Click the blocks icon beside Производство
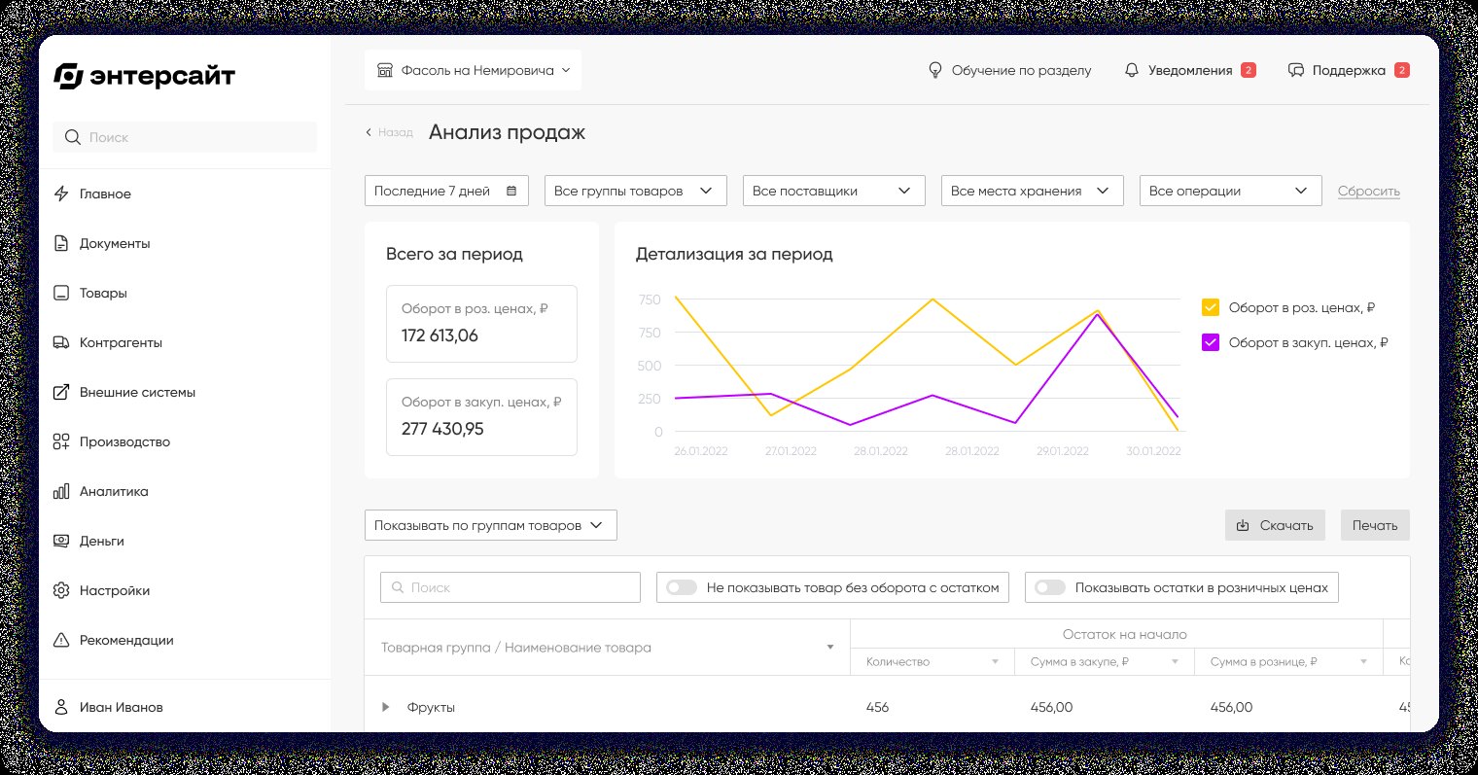 [x=61, y=441]
